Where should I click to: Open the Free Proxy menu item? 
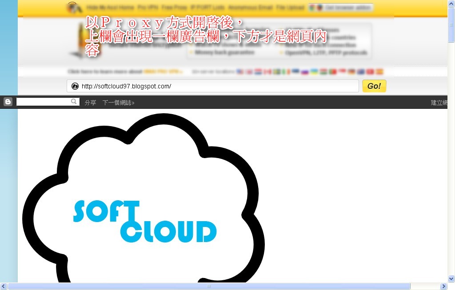click(x=174, y=7)
